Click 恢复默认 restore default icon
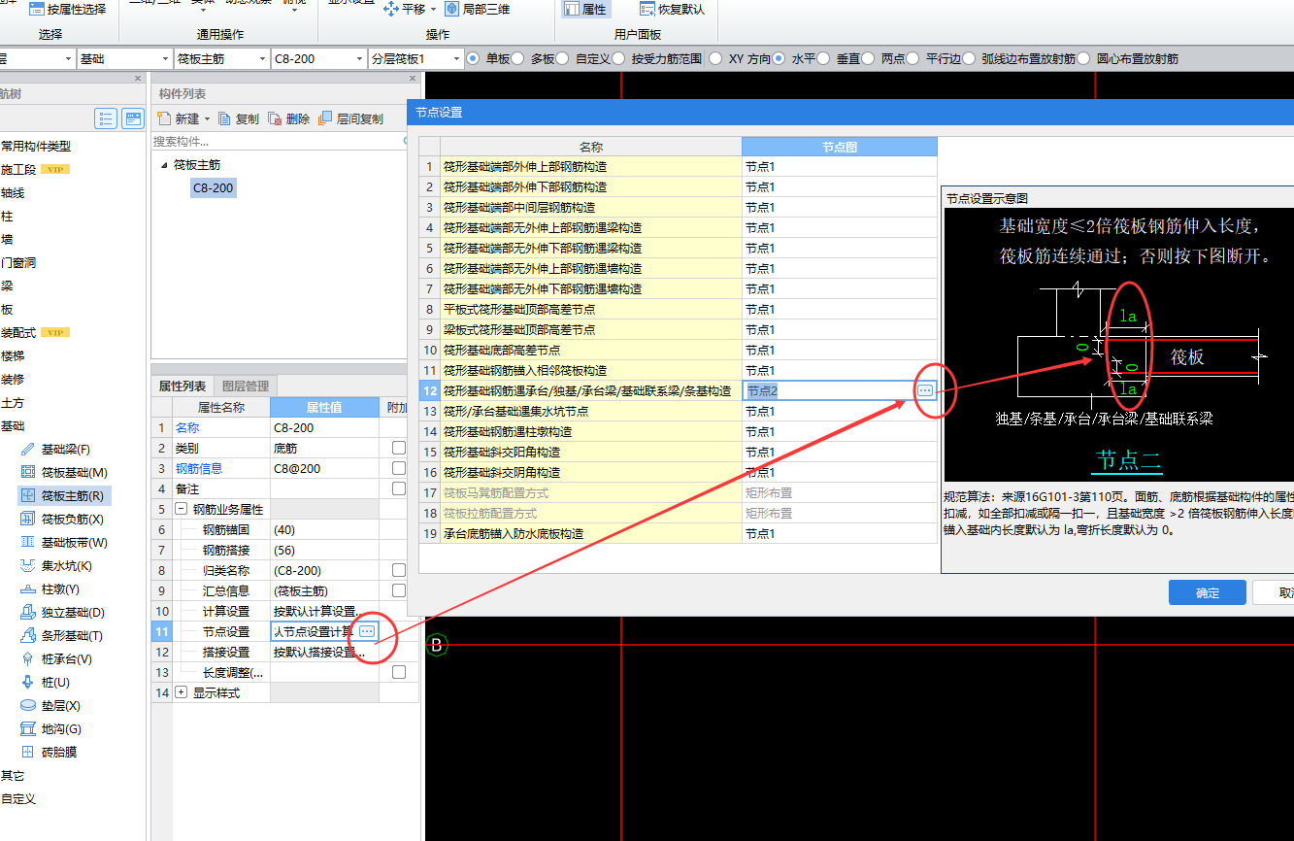The image size is (1294, 841). (x=647, y=9)
